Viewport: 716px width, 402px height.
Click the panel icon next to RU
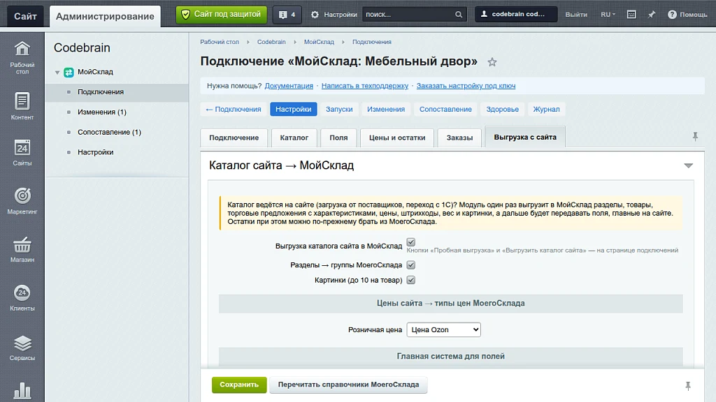coord(631,15)
